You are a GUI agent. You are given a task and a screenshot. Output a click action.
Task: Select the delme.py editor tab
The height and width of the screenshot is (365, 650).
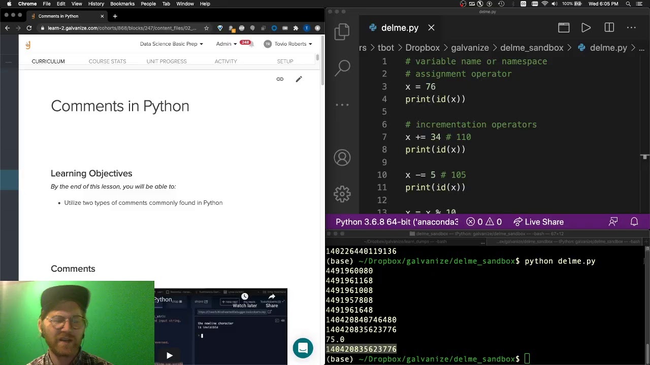point(400,28)
